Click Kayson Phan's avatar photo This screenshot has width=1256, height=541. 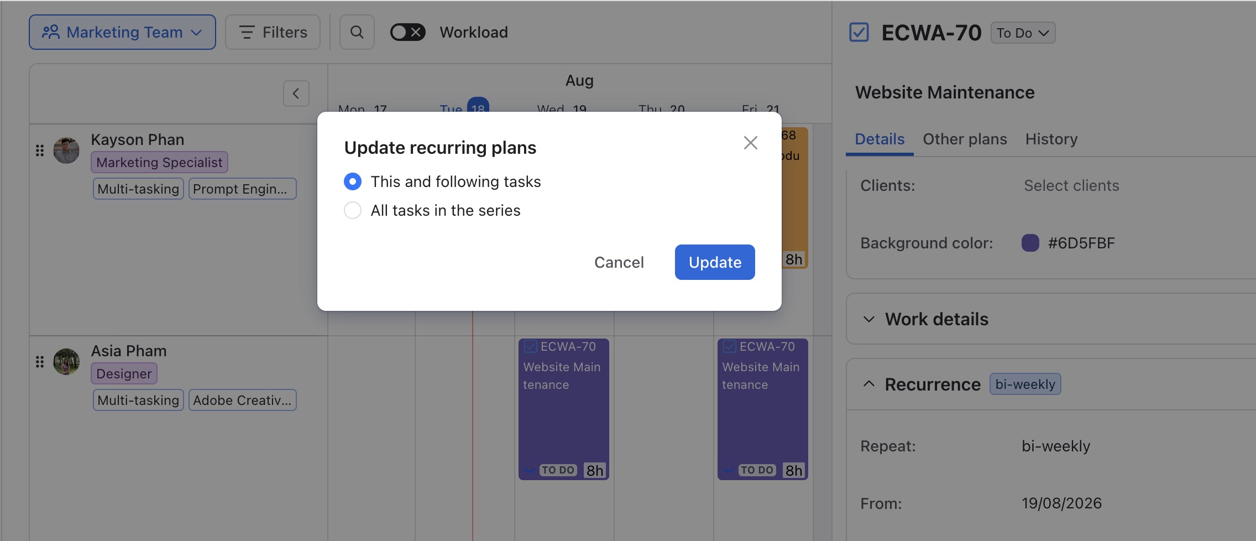click(x=66, y=150)
